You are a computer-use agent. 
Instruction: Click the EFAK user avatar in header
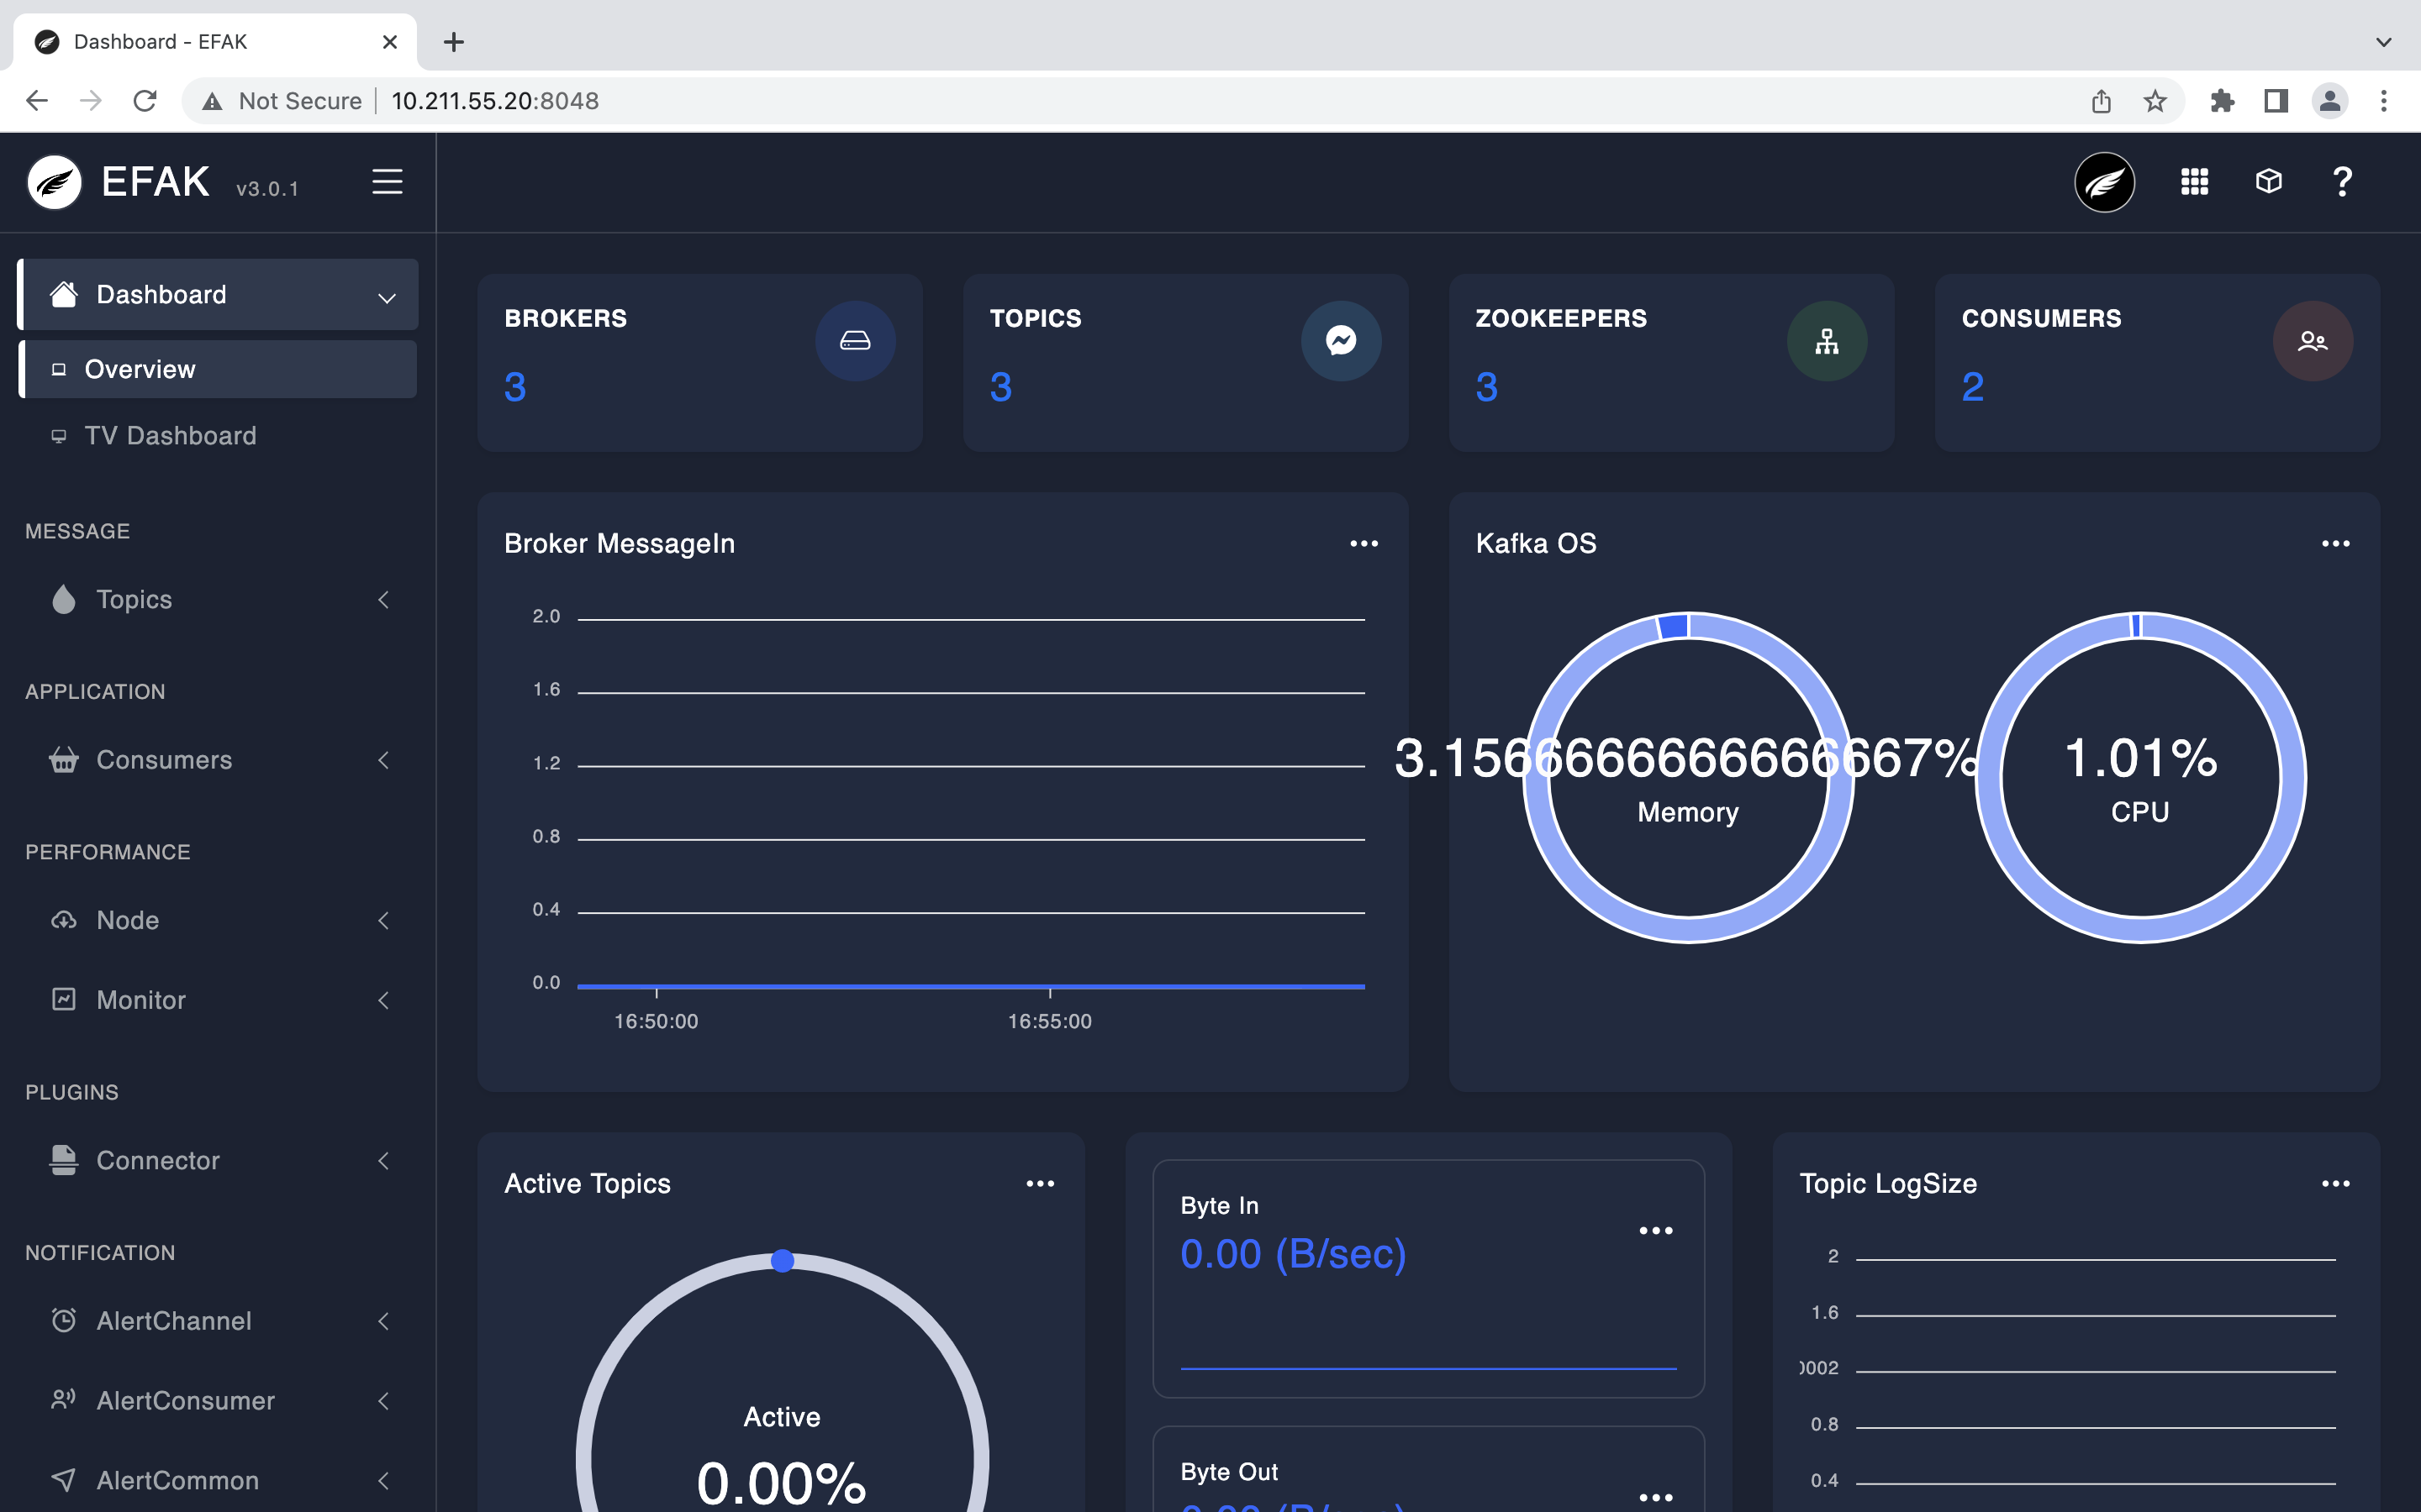(x=2104, y=182)
